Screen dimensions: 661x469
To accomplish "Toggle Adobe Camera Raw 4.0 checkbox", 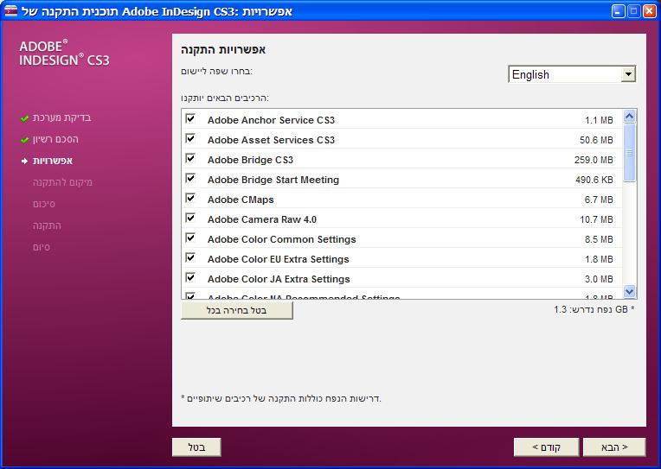I will 190,218.
